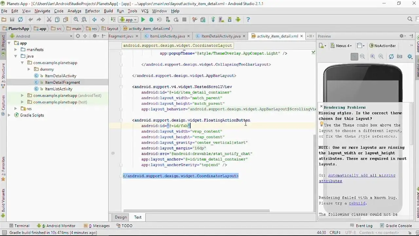Run the app with green play icon
This screenshot has width=419, height=236.
[x=143, y=20]
